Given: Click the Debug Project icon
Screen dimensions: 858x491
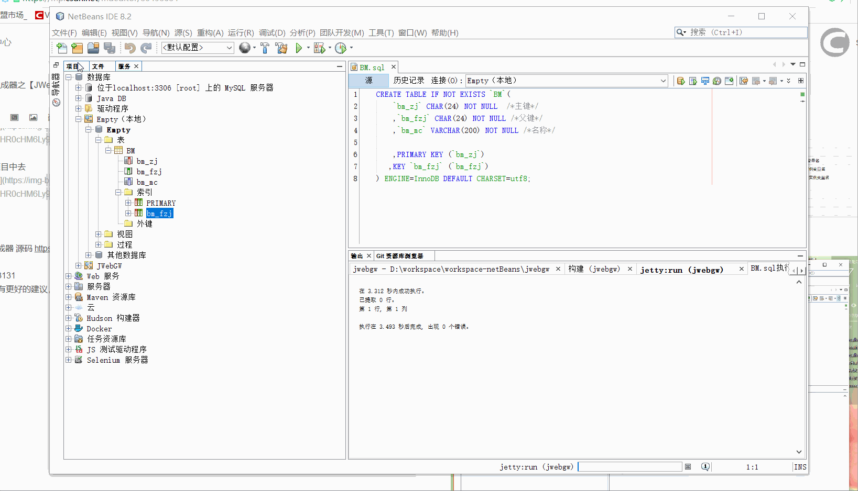Looking at the screenshot, I should (x=319, y=48).
